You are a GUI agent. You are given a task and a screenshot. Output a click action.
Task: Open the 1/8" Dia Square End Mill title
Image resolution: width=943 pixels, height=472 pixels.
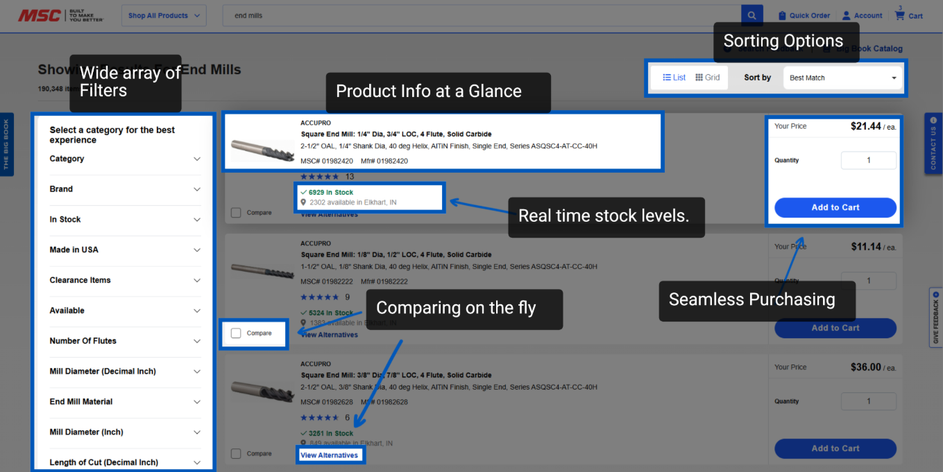396,255
